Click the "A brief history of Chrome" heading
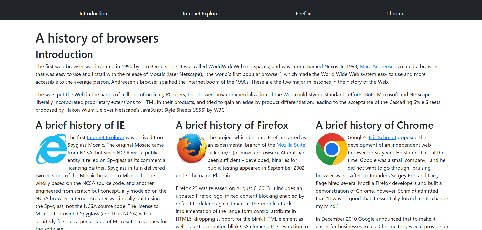482x230 pixels. coord(374,125)
